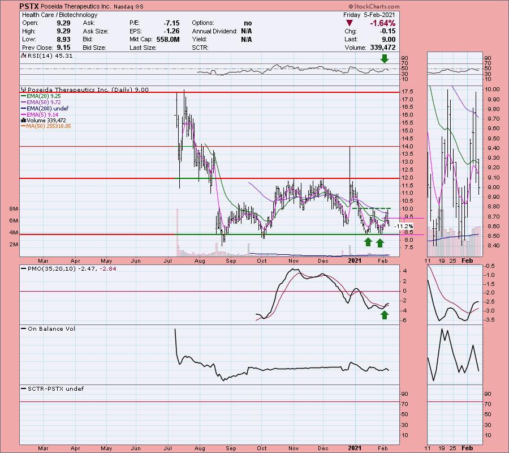The image size is (509, 453).
Task: Click the PSTX ticker symbol
Action: pyautogui.click(x=29, y=6)
